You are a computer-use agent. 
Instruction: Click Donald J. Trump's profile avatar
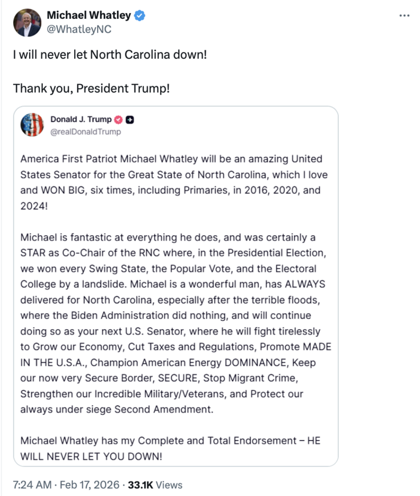(x=33, y=124)
